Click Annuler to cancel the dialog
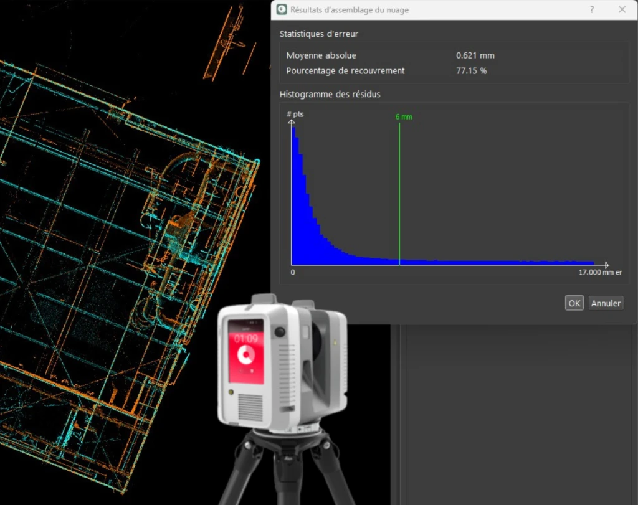The image size is (638, 505). (606, 303)
